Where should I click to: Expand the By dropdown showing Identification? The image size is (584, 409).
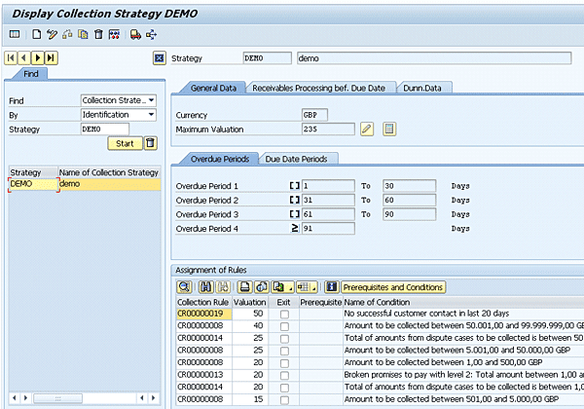(x=118, y=114)
